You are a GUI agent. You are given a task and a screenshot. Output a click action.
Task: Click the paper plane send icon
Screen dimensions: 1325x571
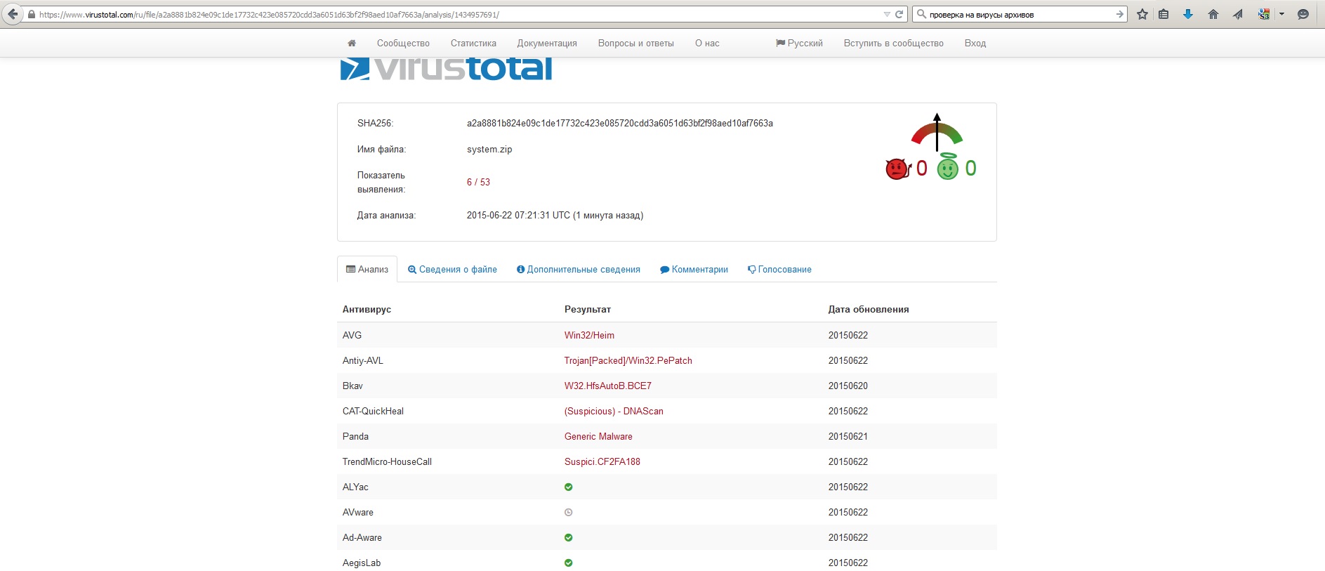point(1238,14)
